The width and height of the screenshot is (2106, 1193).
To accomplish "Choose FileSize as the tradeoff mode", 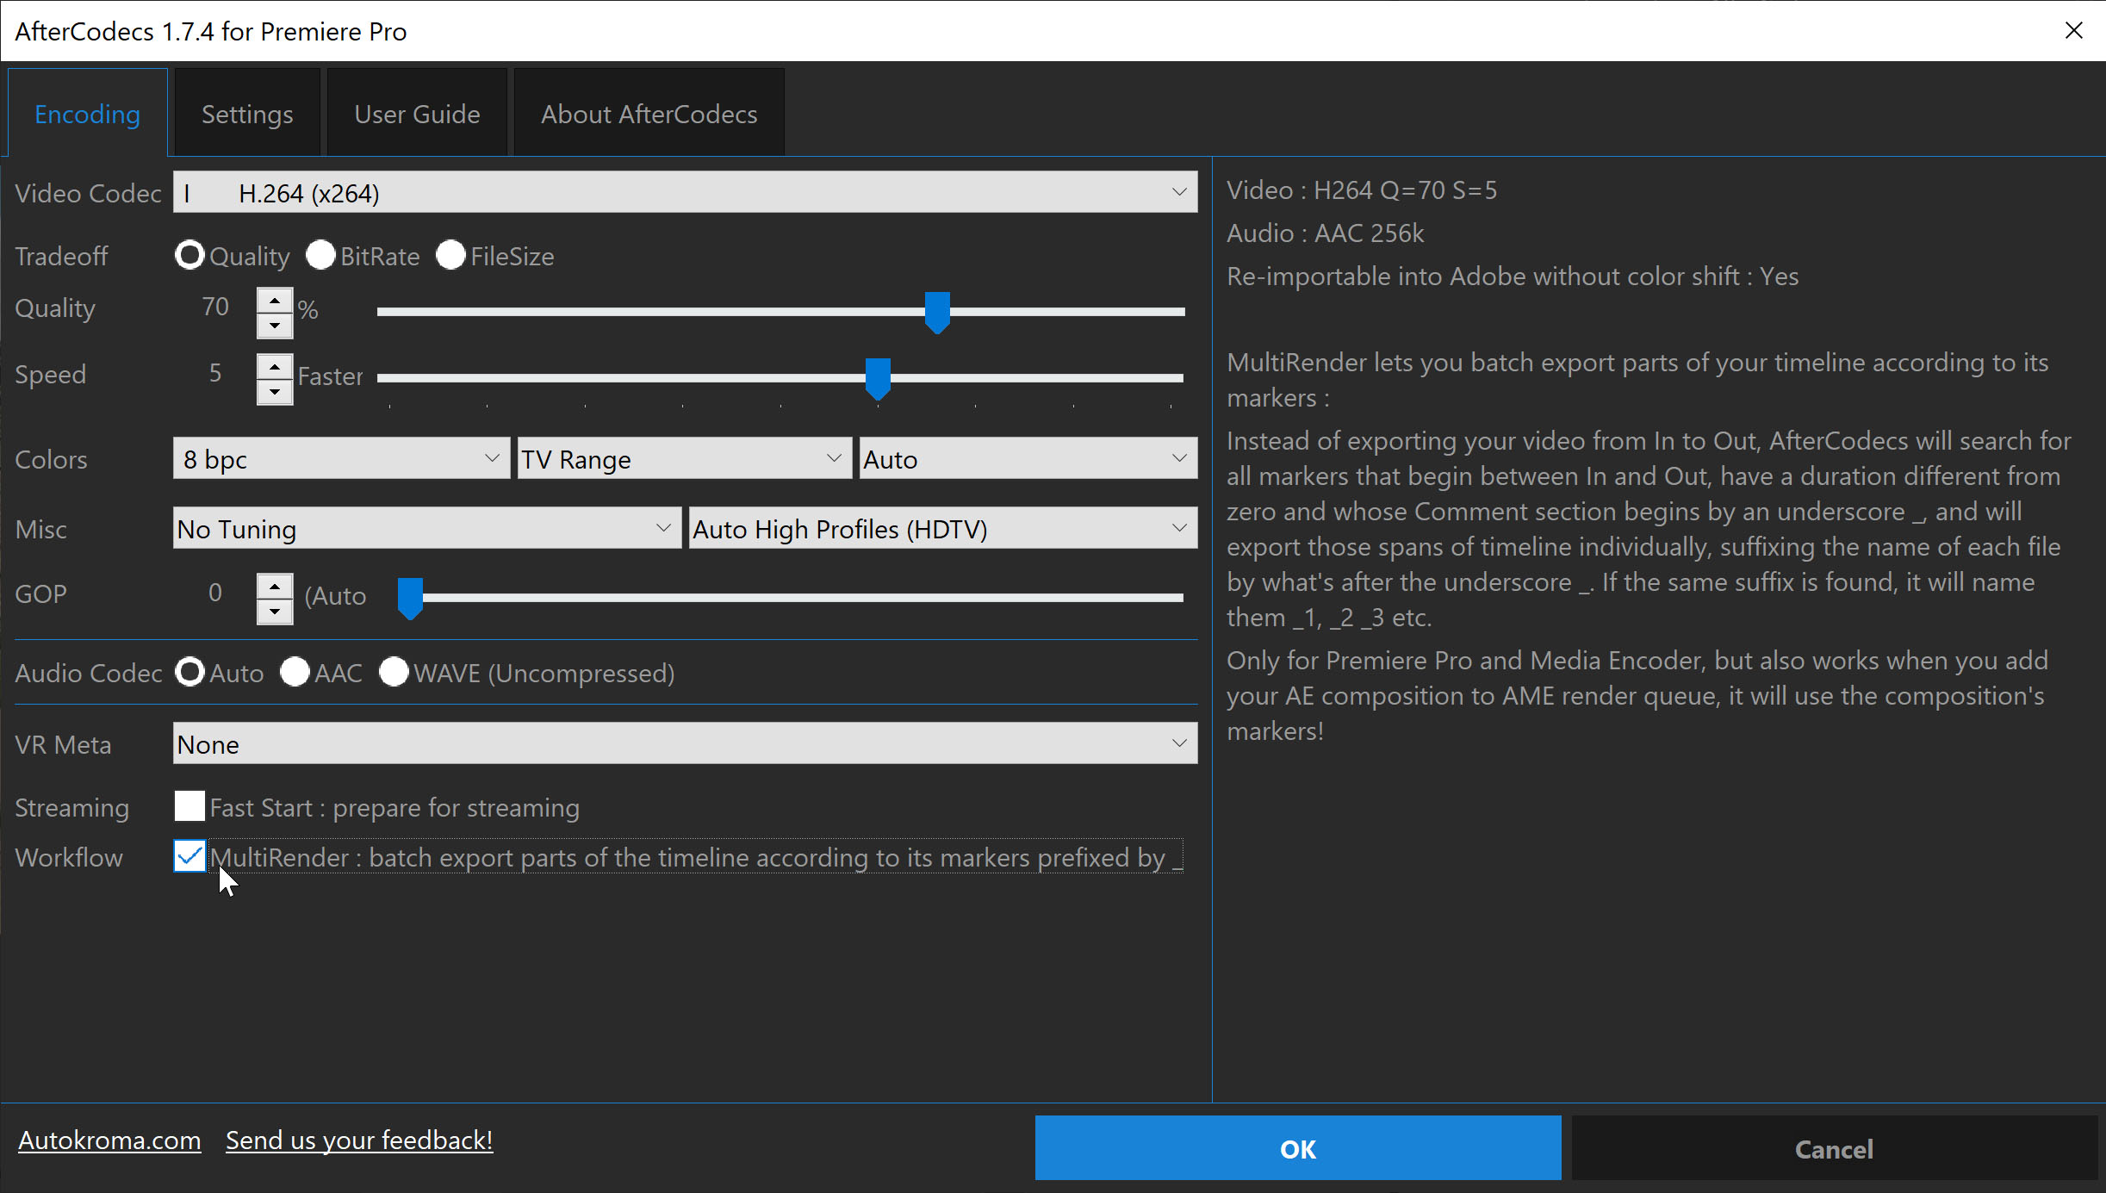I will pos(451,255).
